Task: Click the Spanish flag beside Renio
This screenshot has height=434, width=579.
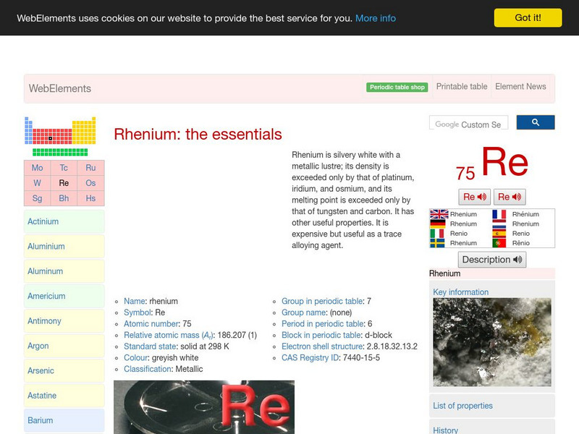Action: click(x=501, y=233)
